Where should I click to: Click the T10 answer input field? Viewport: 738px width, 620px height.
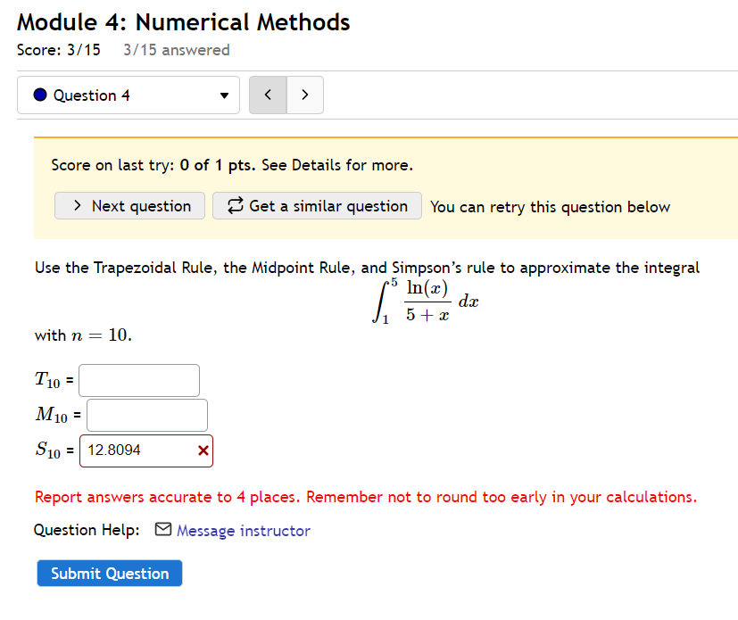(138, 380)
